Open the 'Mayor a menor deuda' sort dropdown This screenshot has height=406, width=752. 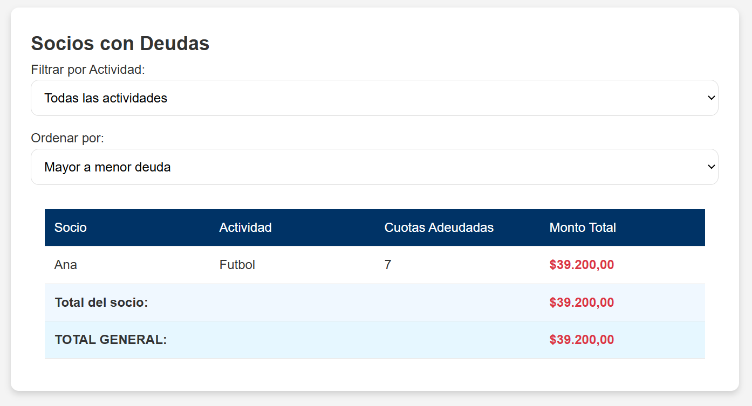tap(374, 167)
